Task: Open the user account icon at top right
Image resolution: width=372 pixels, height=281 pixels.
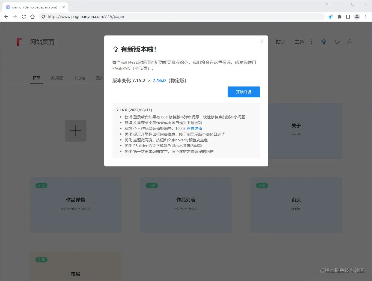Action: [x=350, y=42]
